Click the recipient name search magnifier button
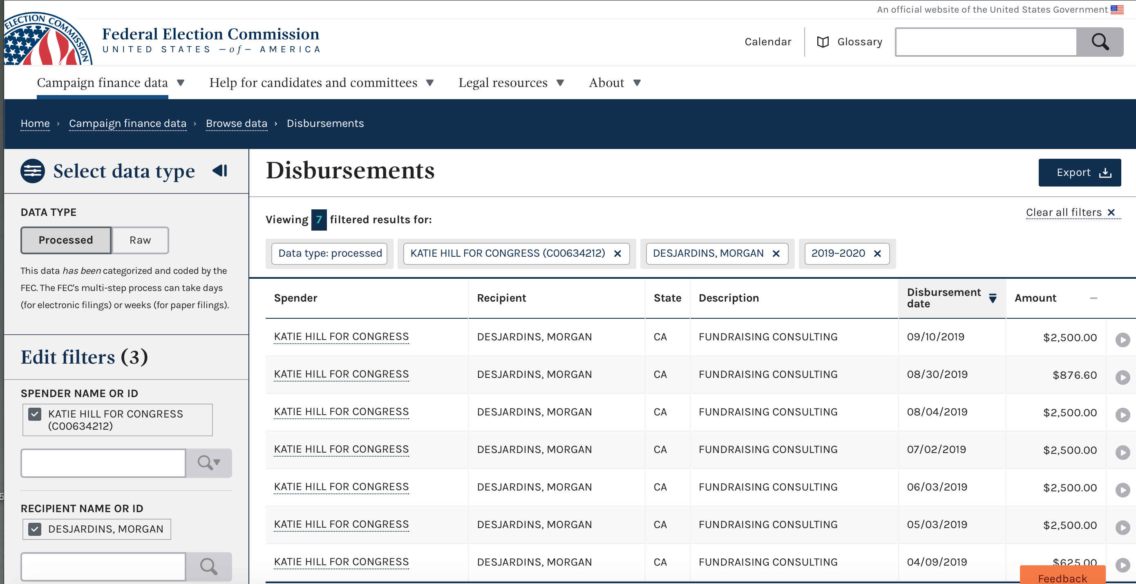 click(208, 566)
